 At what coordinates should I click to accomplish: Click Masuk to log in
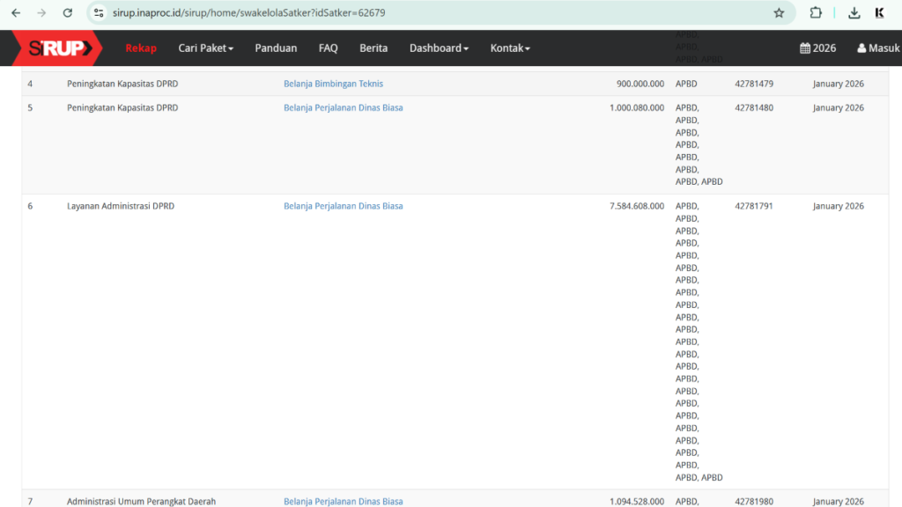(878, 48)
